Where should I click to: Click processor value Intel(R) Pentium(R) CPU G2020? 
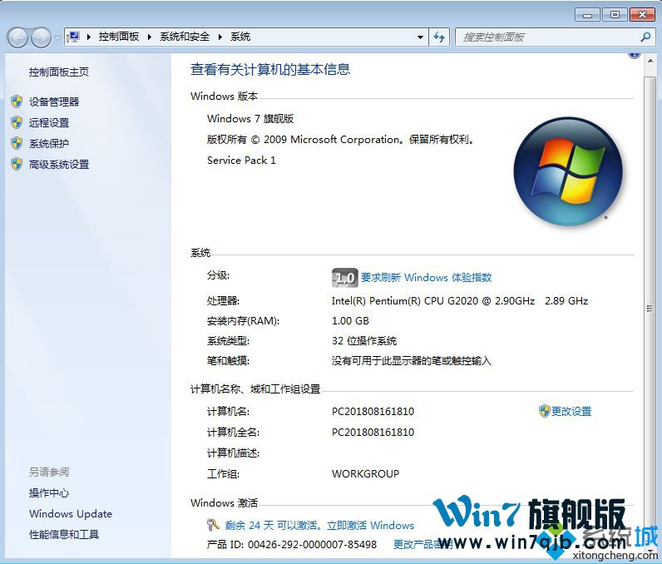tap(460, 301)
